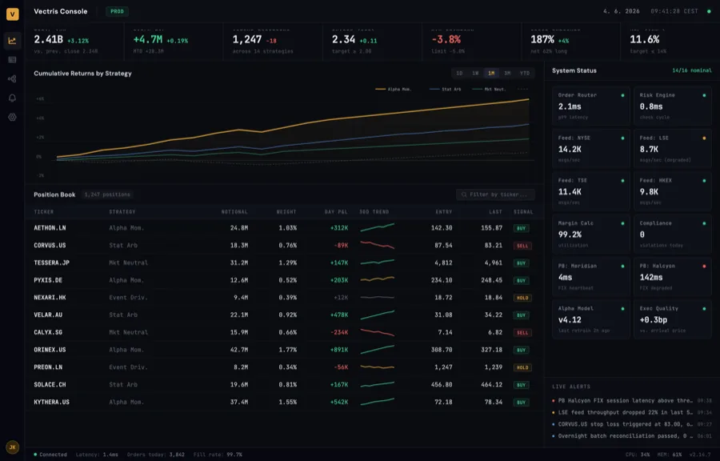Open the LSE feed throughput dropped alert

632,413
